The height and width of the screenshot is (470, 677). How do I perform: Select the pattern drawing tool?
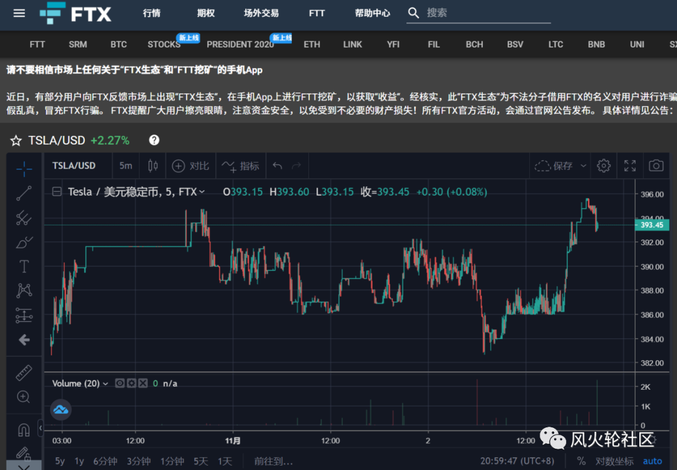pos(24,290)
